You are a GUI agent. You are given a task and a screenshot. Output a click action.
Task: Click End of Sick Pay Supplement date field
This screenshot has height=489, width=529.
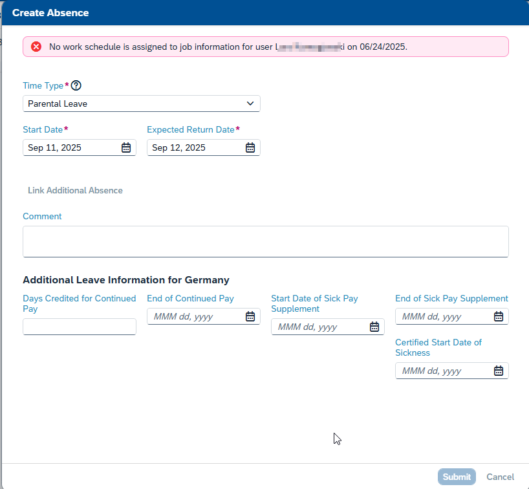(442, 316)
